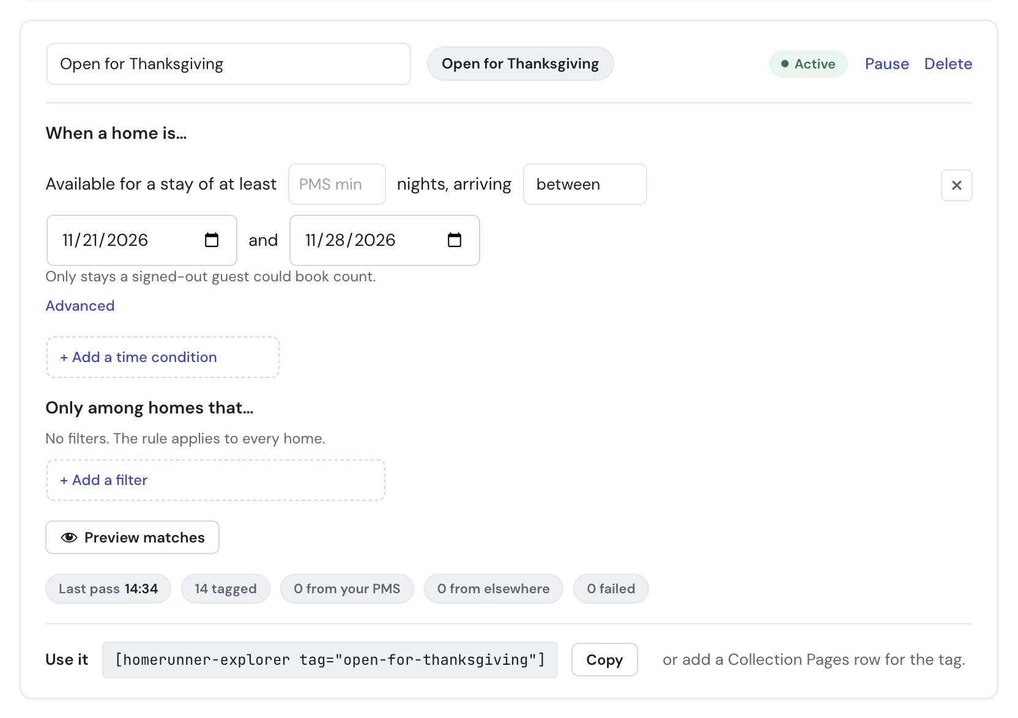Click the '0 from elsewhere' chip
This screenshot has height=718, width=1018.
[494, 589]
